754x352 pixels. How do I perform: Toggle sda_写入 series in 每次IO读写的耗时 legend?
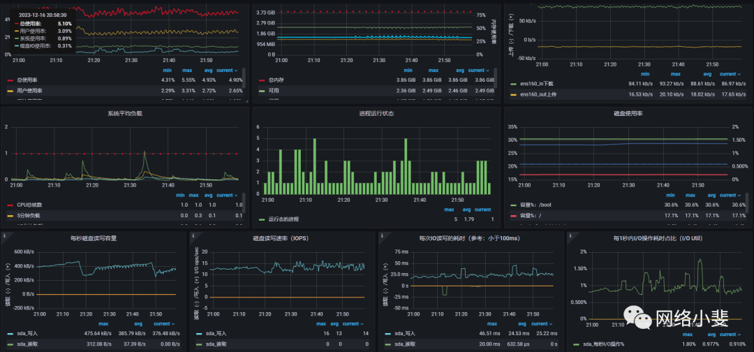[x=404, y=333]
